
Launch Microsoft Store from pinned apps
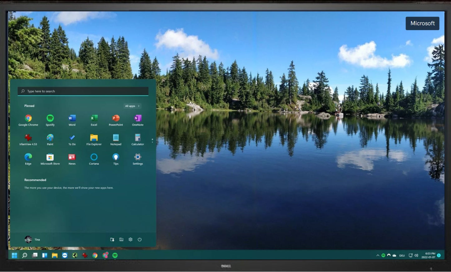(x=50, y=157)
